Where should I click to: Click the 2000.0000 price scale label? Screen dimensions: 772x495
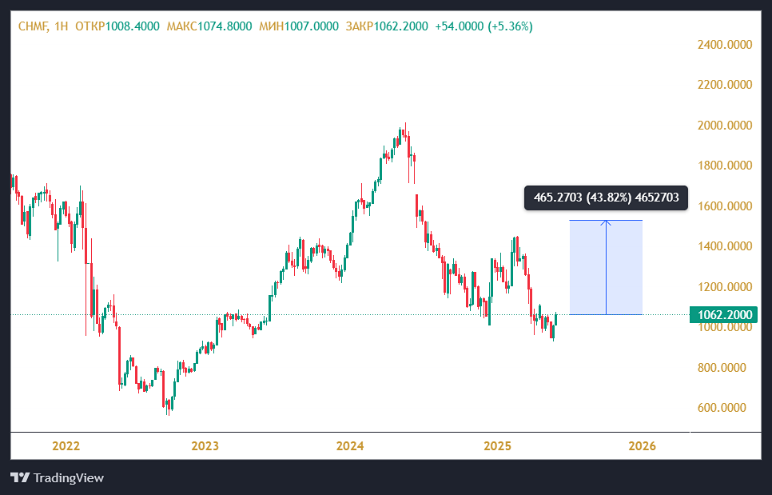point(725,126)
